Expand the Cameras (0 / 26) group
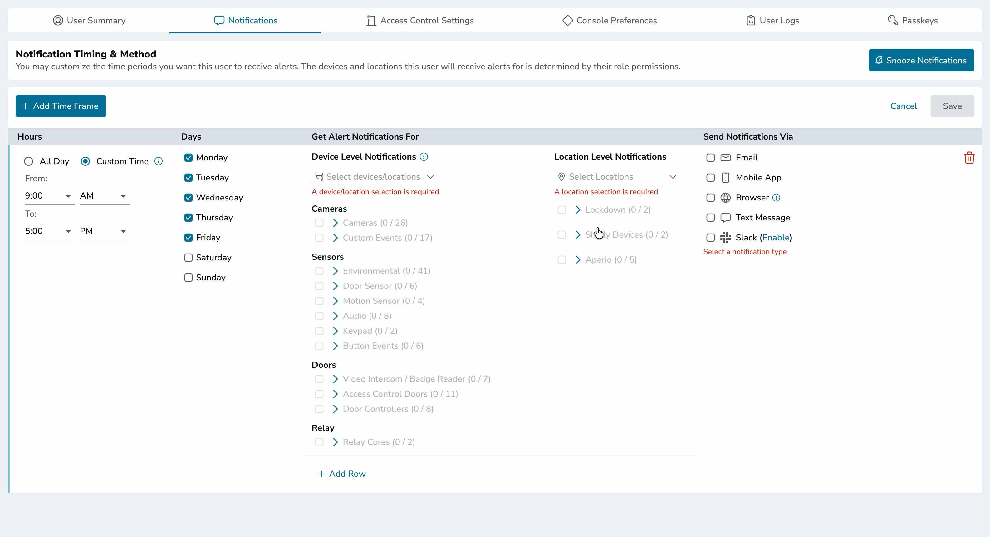Viewport: 990px width, 537px height. [x=335, y=223]
